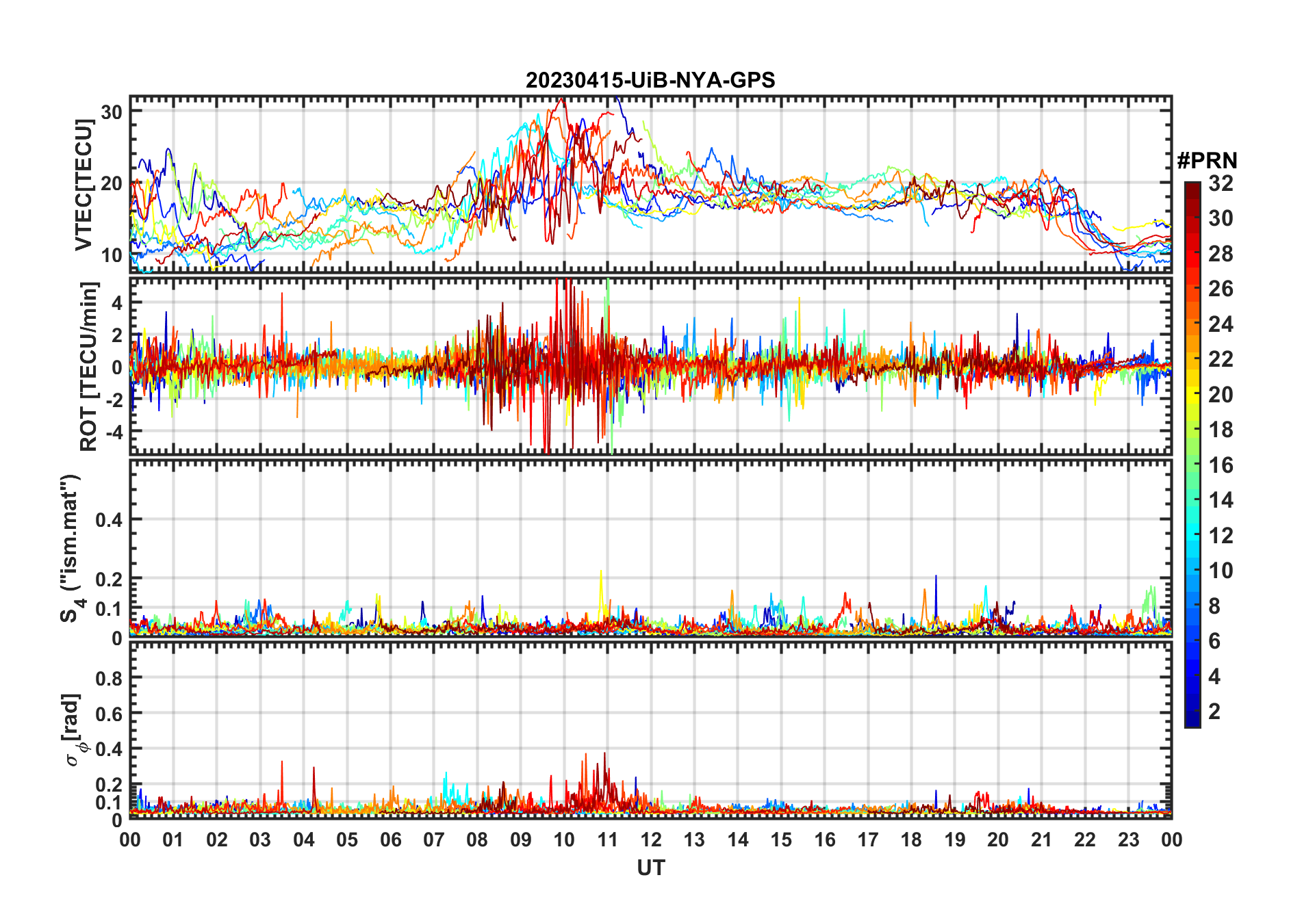This screenshot has height=910, width=1302.
Task: Click UT axis hour label 05
Action: tap(347, 840)
